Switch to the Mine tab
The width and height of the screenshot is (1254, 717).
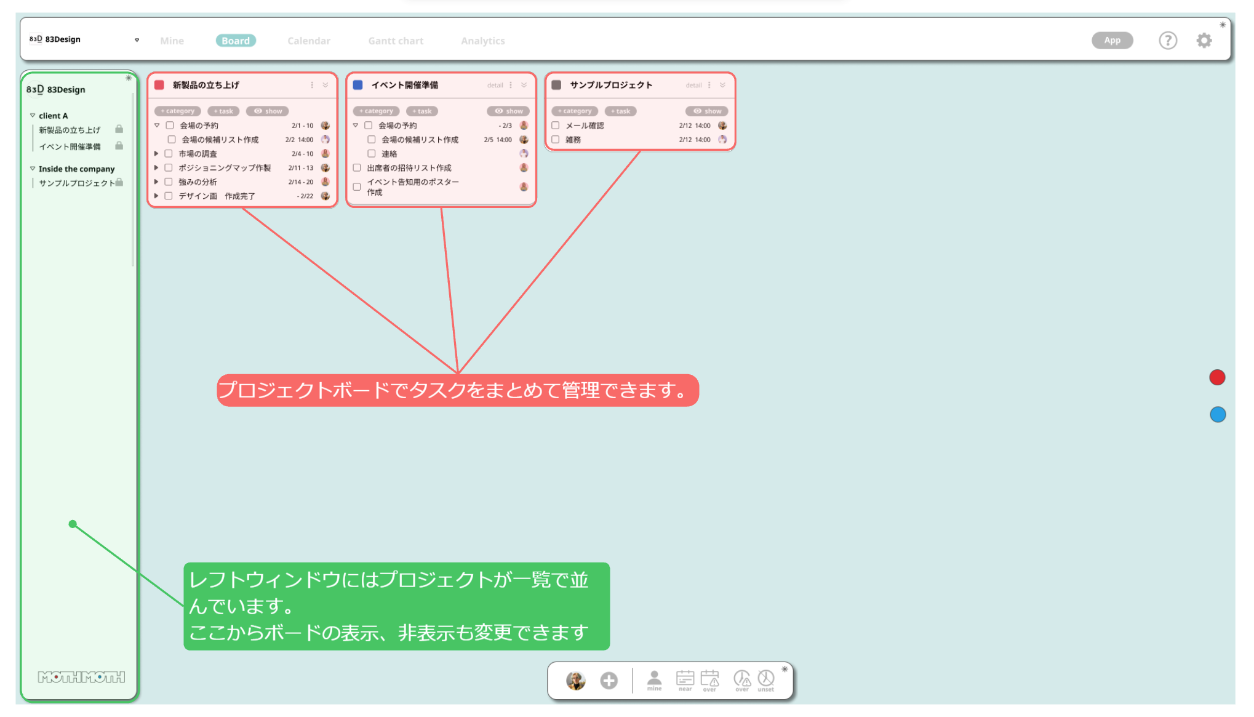(x=172, y=41)
